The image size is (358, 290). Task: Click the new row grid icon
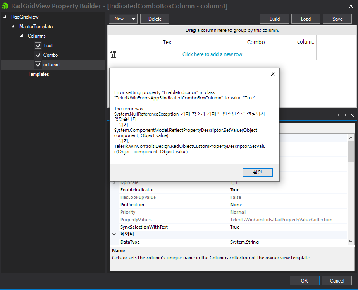click(x=113, y=54)
